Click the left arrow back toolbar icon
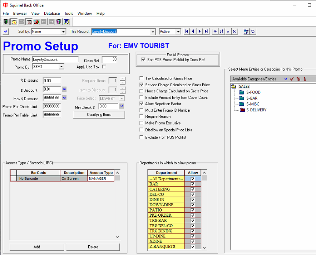Image resolution: width=316 pixels, height=255 pixels. tap(44, 22)
